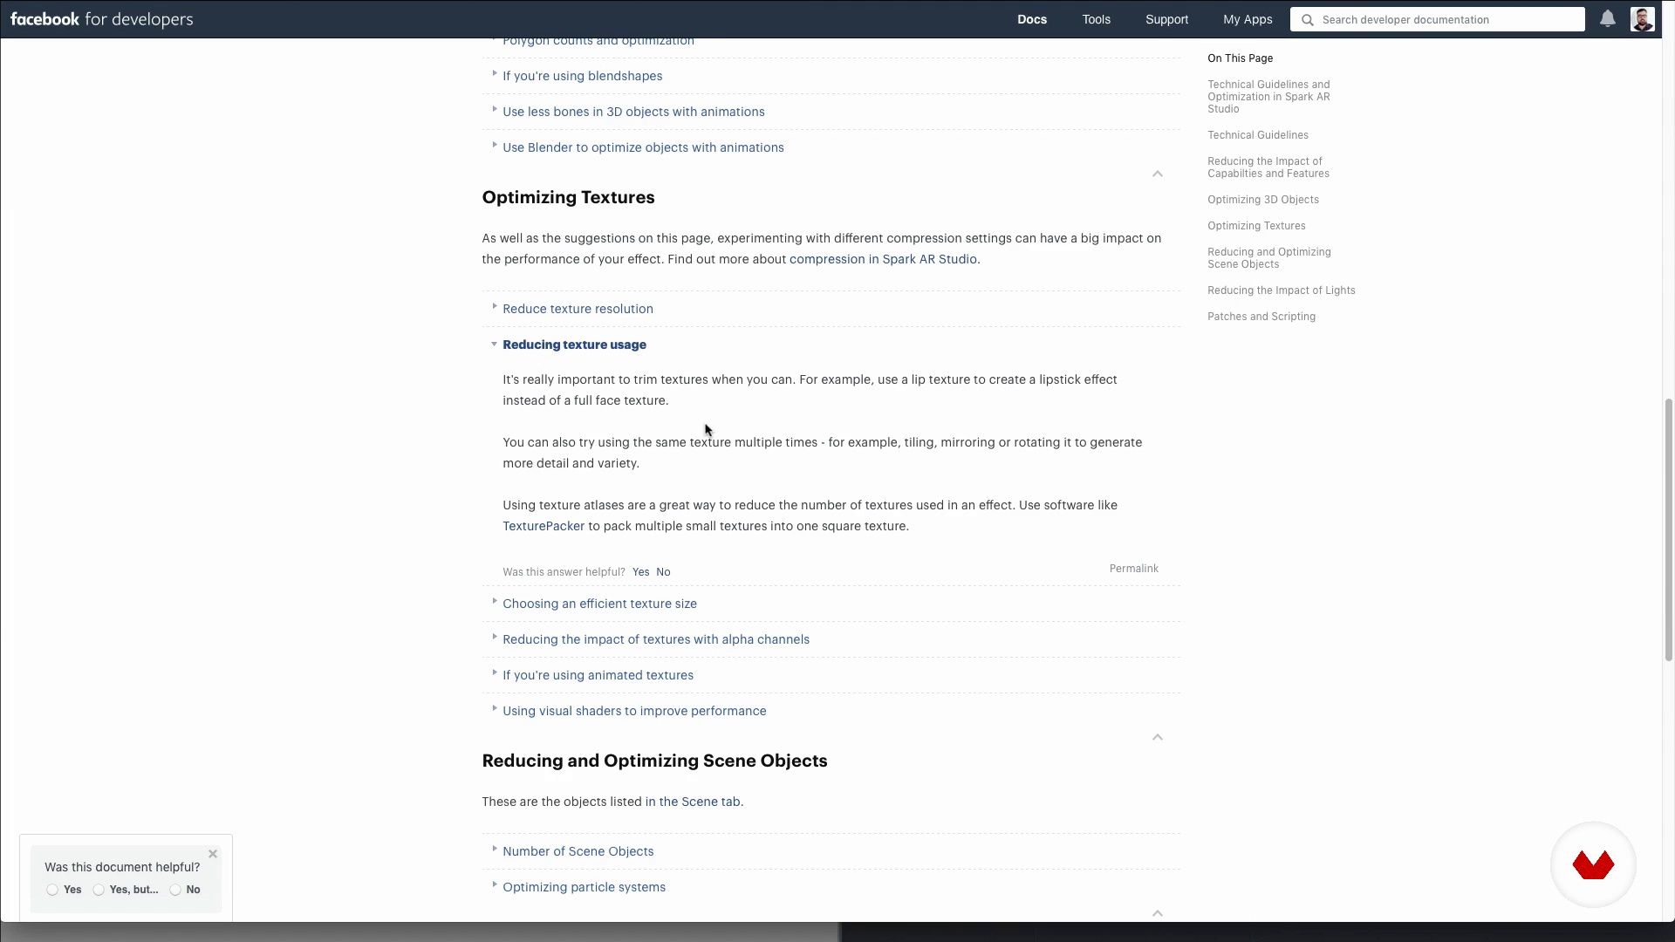The image size is (1675, 942).
Task: Expand 'Choosing an efficient texture size'
Action: 599,604
